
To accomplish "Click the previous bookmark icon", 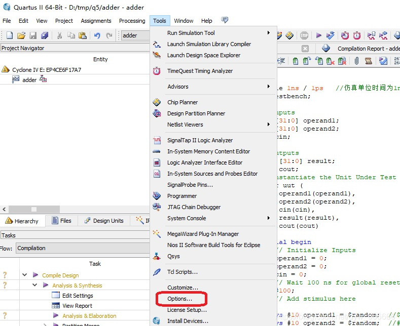I will 319,61.
